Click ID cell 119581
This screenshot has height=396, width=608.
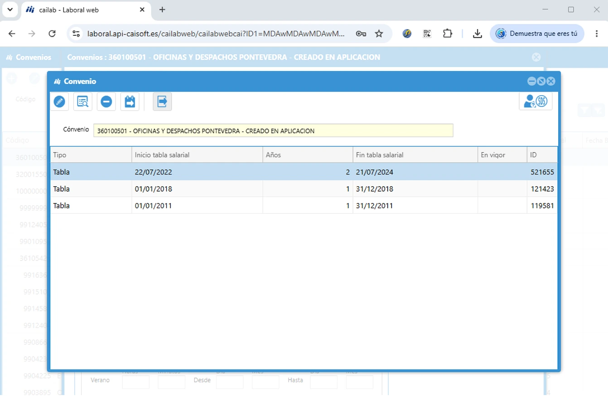(x=542, y=206)
